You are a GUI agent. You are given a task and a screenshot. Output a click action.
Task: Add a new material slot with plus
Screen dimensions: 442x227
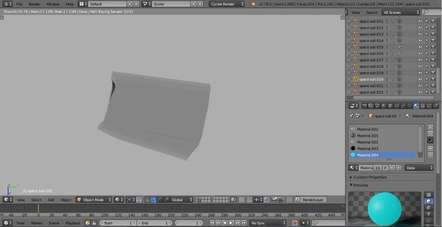click(x=430, y=127)
